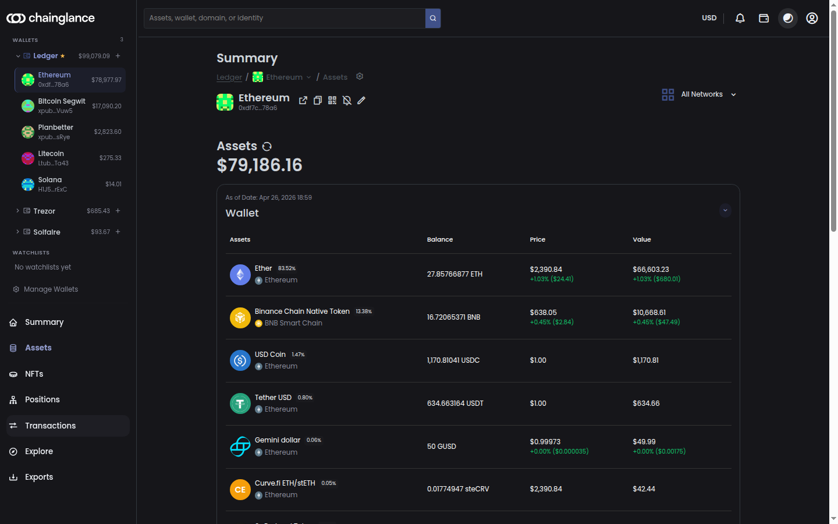This screenshot has width=838, height=524.
Task: Click the Gemini dollar token icon
Action: point(240,447)
